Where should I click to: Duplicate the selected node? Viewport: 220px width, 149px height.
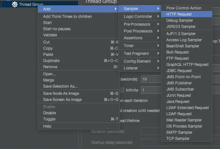(51, 61)
